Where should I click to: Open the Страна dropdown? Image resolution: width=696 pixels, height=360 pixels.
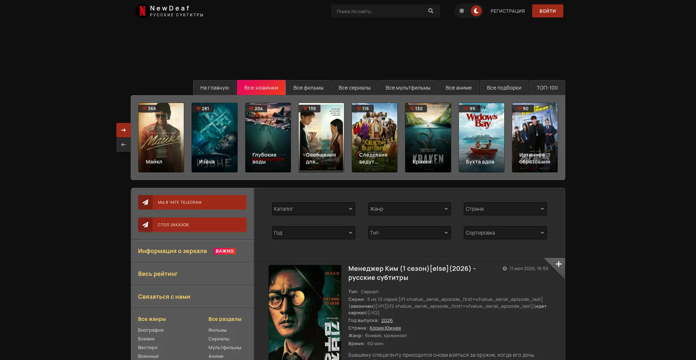pyautogui.click(x=505, y=209)
